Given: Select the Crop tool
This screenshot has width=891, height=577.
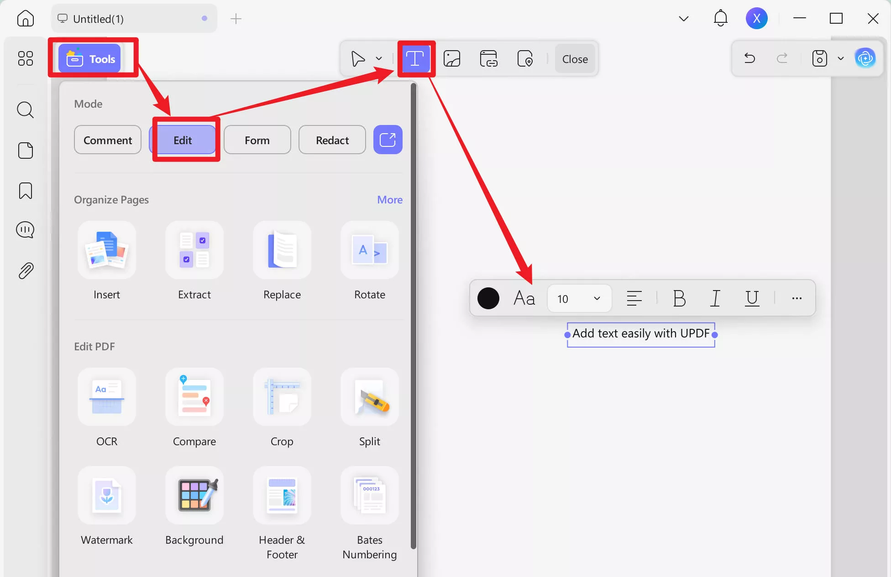Looking at the screenshot, I should tap(282, 406).
